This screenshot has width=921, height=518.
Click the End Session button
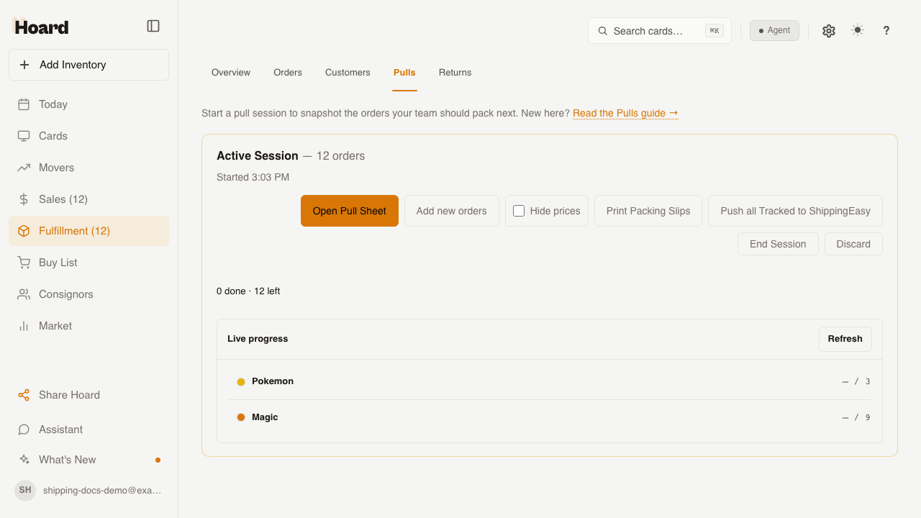pos(778,244)
